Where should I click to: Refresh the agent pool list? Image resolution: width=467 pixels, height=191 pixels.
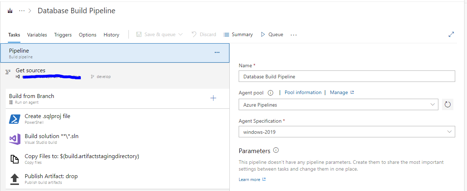tap(447, 105)
